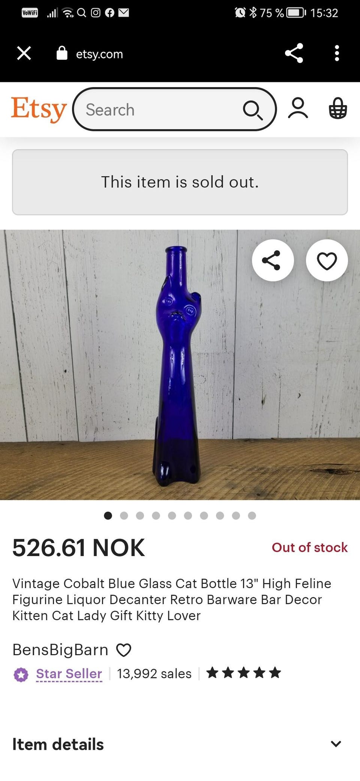
Task: Tap the lock icon beside etsy.com
Action: coord(62,53)
